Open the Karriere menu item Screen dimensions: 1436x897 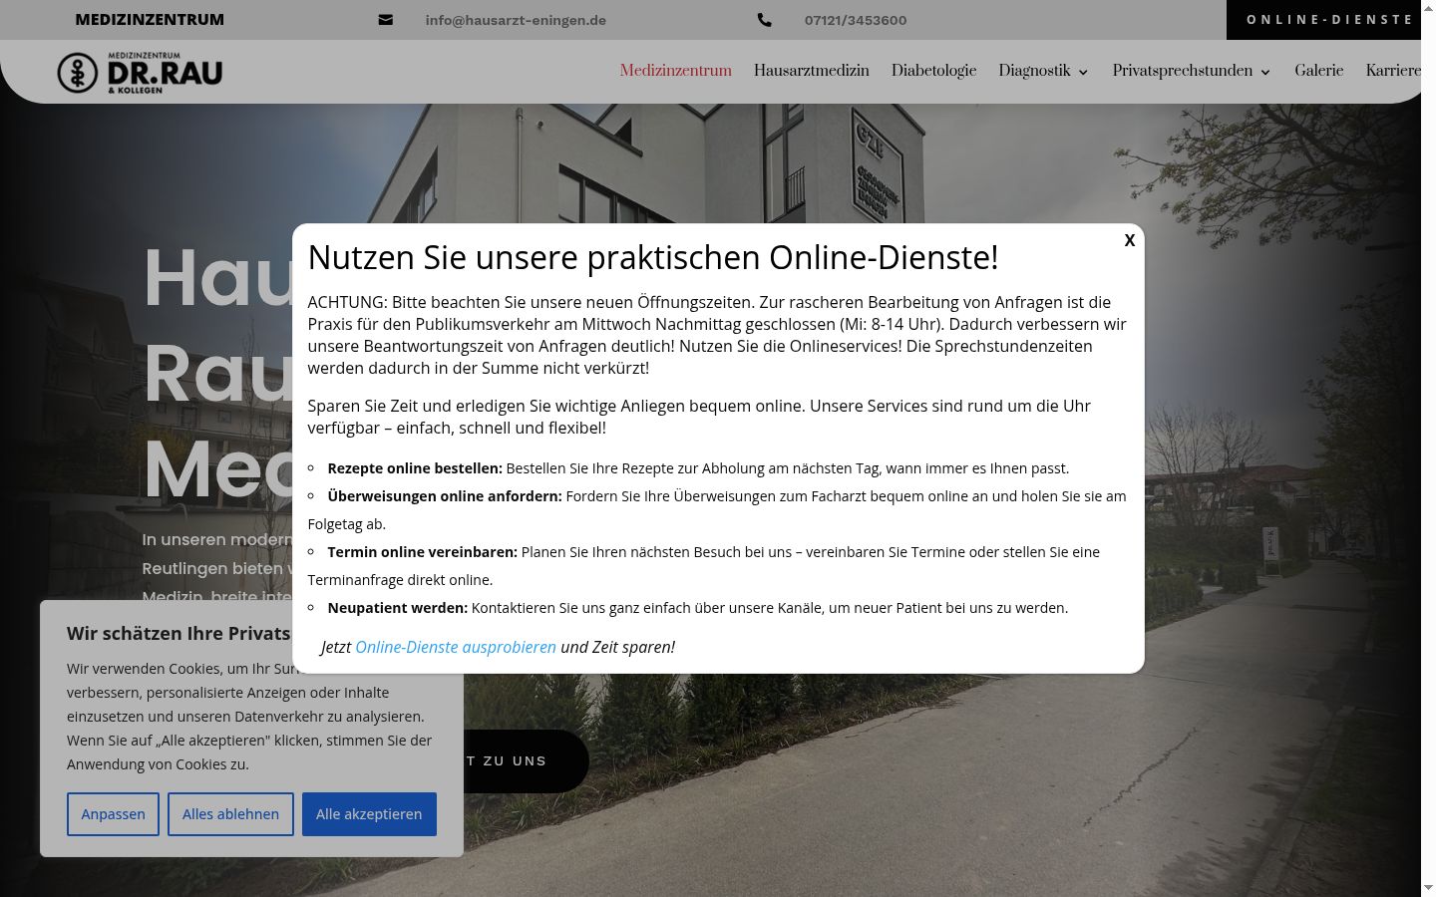[x=1393, y=71]
